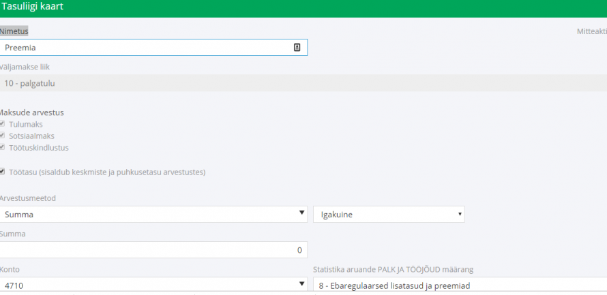Click the Mitteaktiivne label at right edge
Image resolution: width=607 pixels, height=295 pixels.
coord(591,31)
